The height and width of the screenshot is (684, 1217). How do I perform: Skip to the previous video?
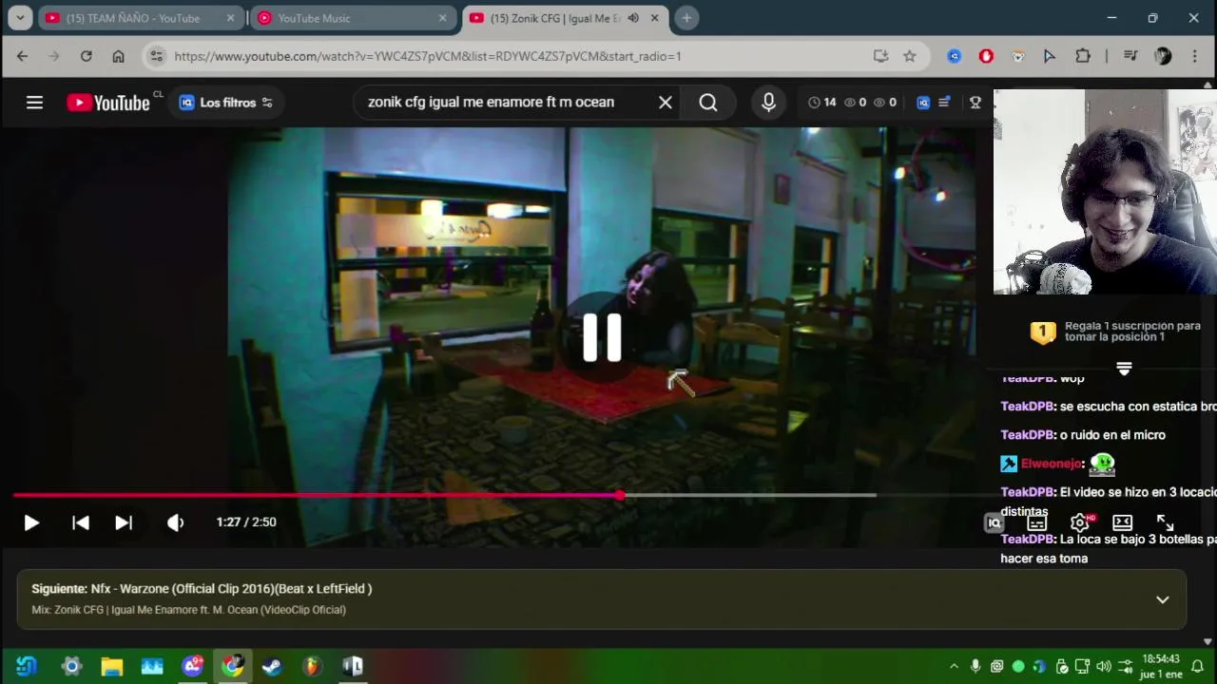click(x=81, y=522)
